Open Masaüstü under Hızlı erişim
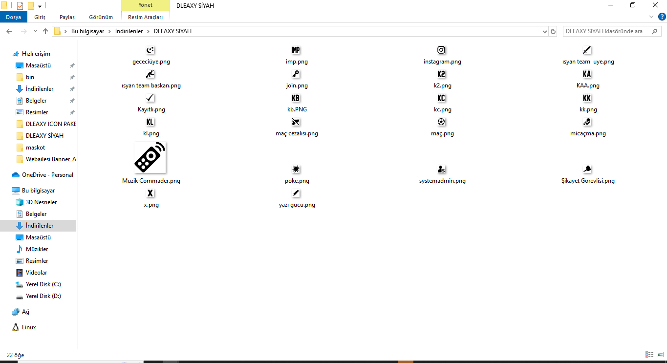This screenshot has height=363, width=667. click(38, 65)
